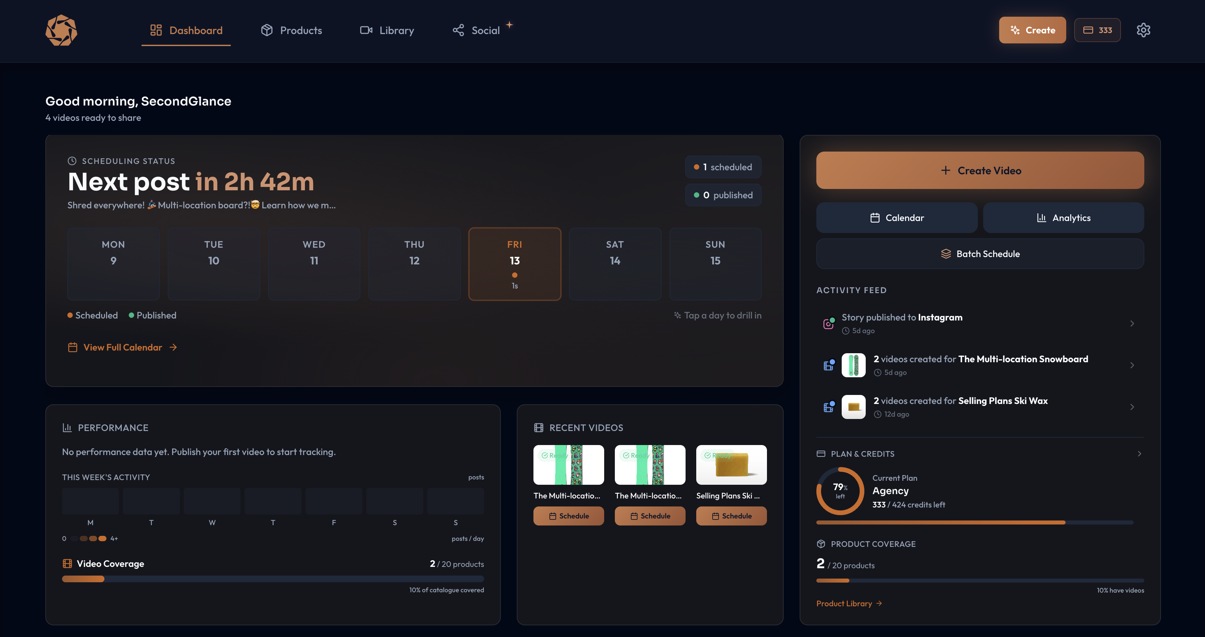Expand the Story published to Instagram entry
Screen dimensions: 1205x637
[1132, 323]
